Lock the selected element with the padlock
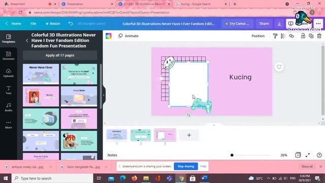The image size is (325, 183). (303, 36)
